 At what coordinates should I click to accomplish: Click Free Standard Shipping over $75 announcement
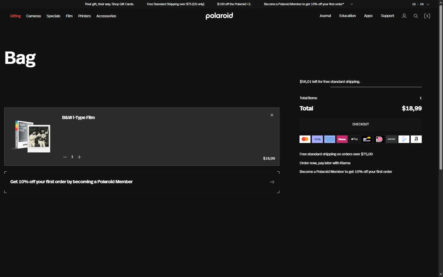click(176, 4)
